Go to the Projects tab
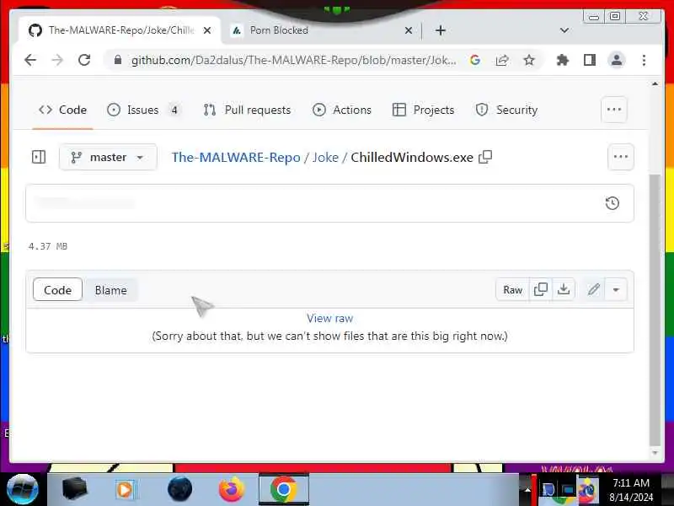This screenshot has width=674, height=506. coord(424,110)
